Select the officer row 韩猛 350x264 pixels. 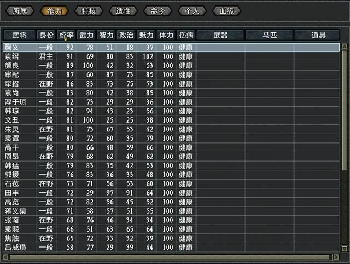click(x=171, y=165)
